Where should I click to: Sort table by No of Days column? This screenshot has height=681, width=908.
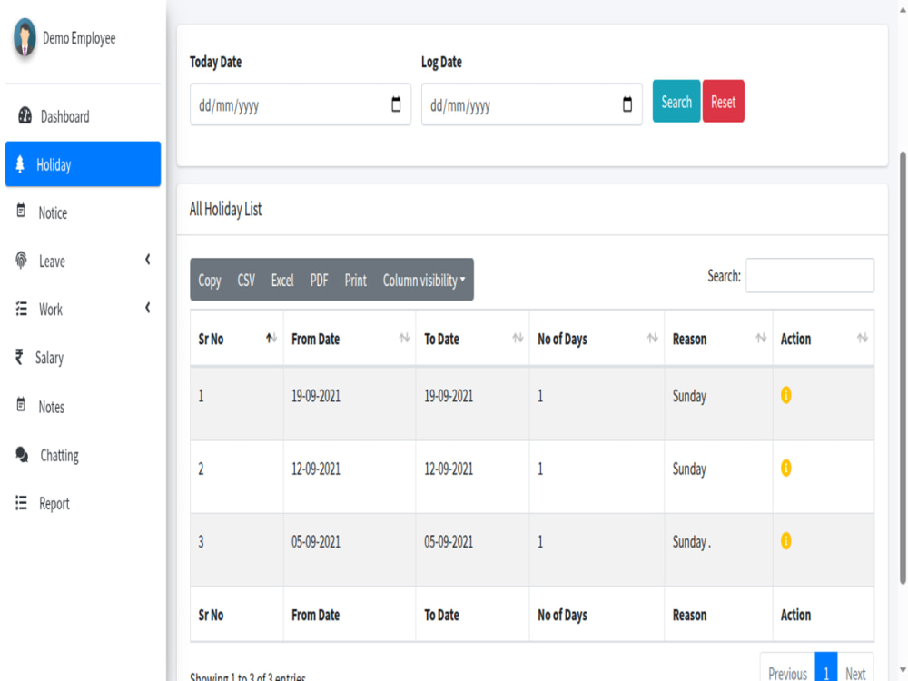pyautogui.click(x=597, y=338)
